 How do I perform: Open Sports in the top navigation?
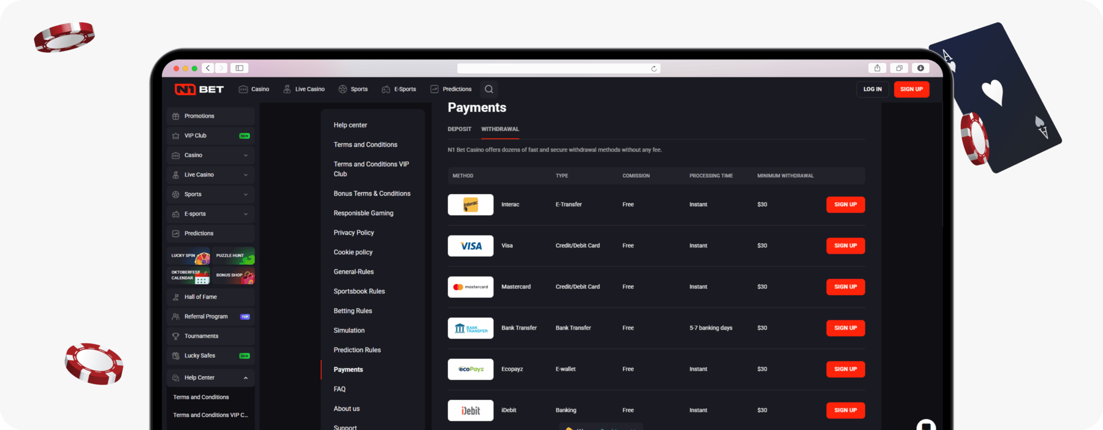coord(353,89)
